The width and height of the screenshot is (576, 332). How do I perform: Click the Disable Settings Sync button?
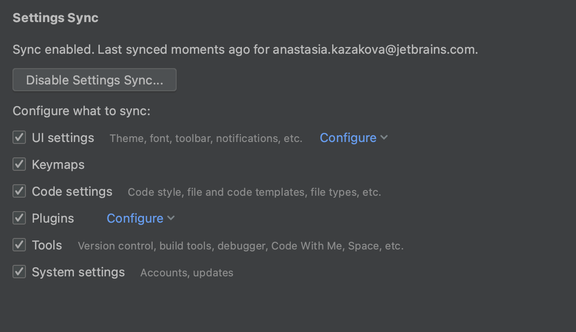pos(95,80)
